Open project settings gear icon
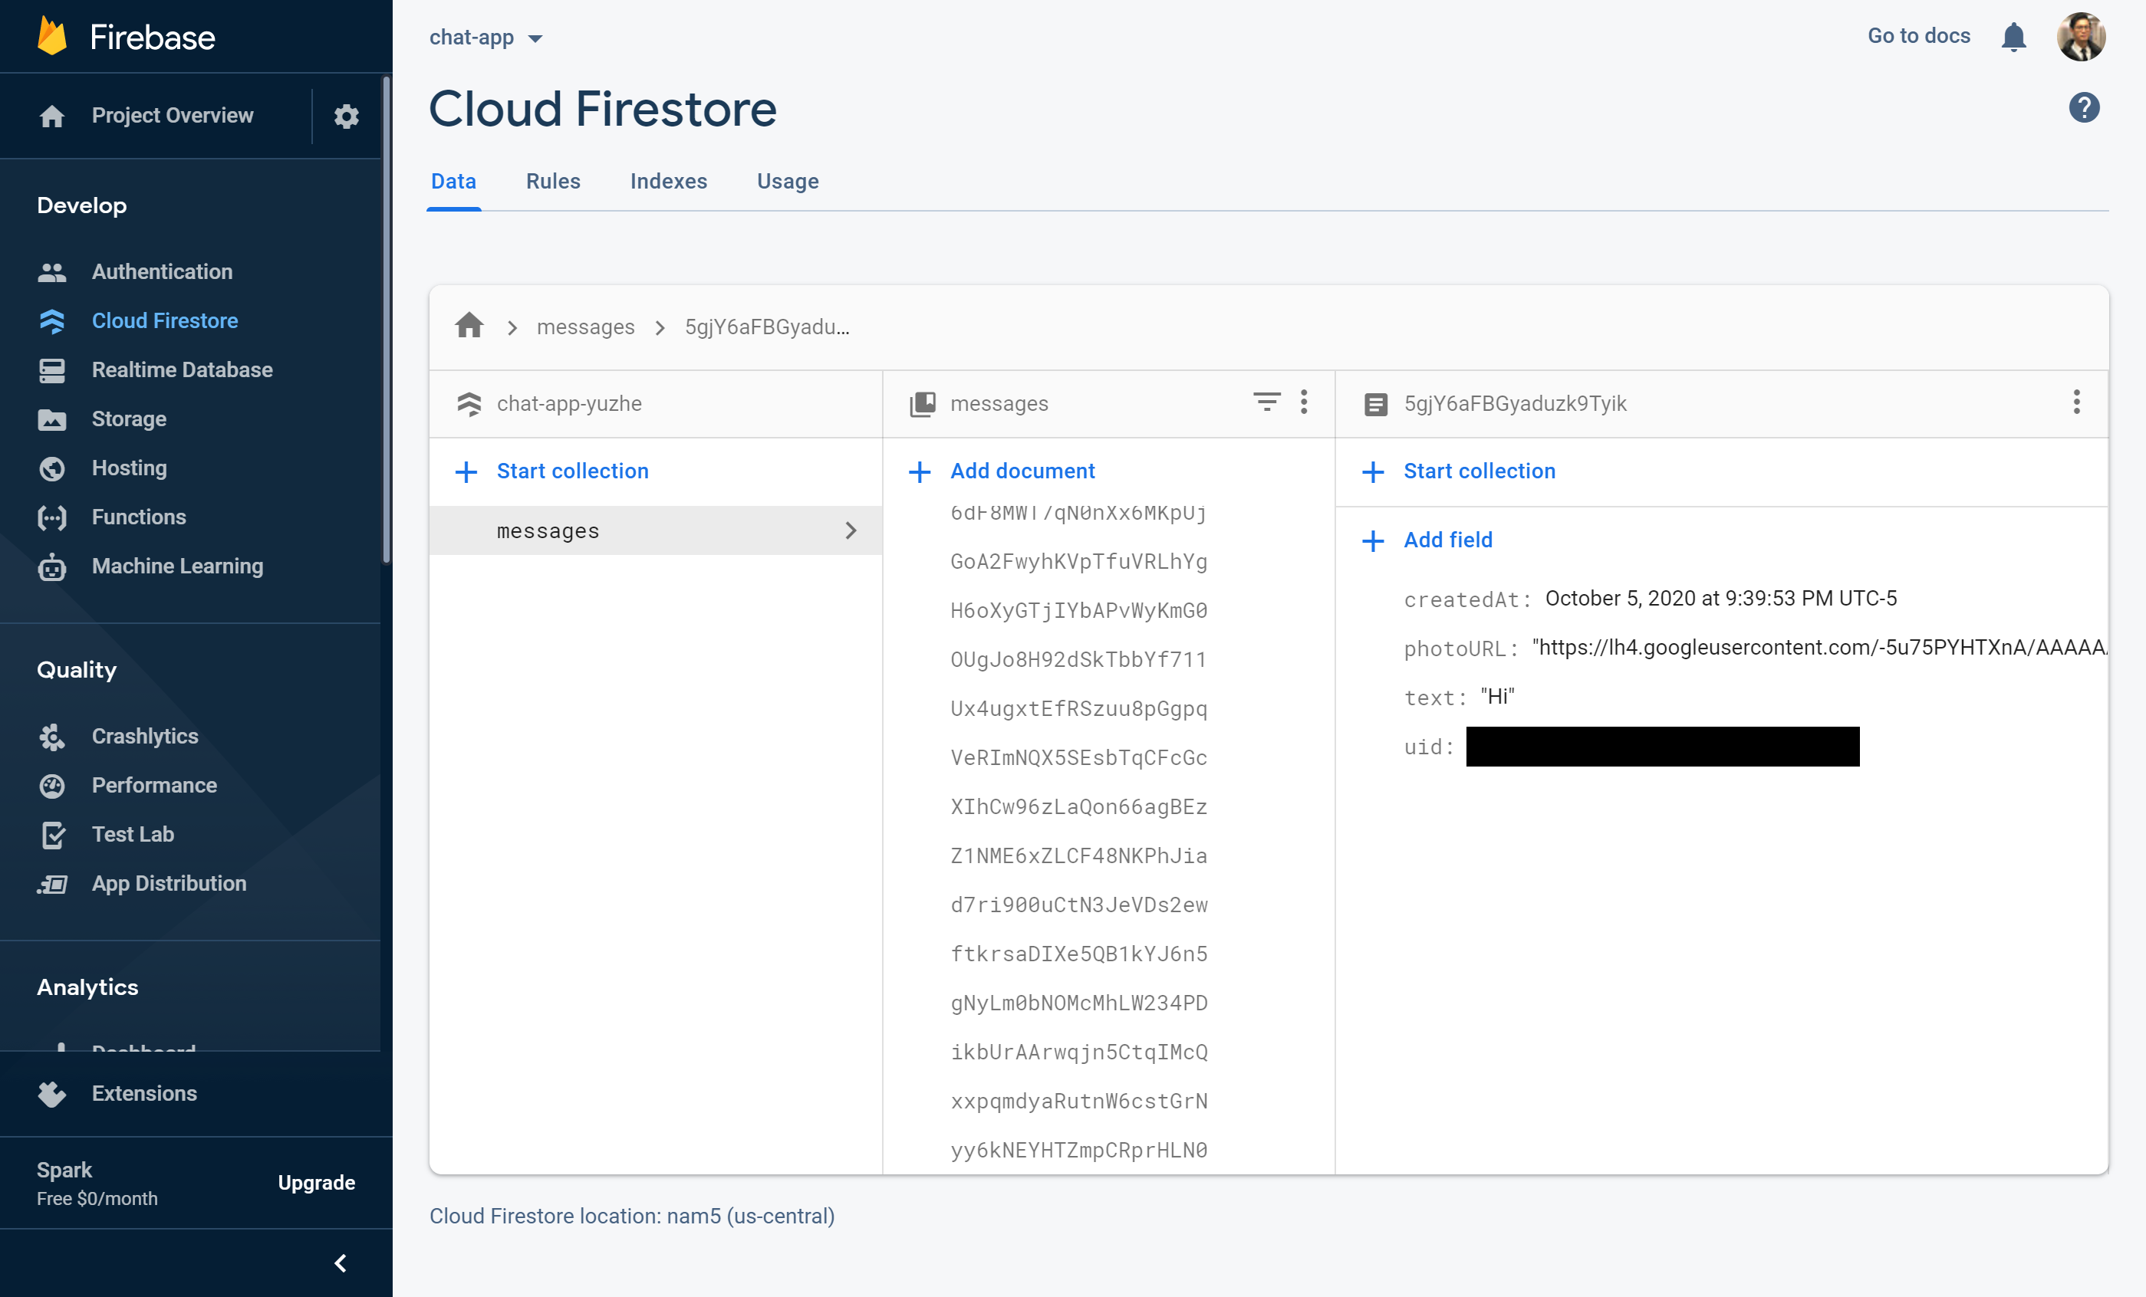 346,116
